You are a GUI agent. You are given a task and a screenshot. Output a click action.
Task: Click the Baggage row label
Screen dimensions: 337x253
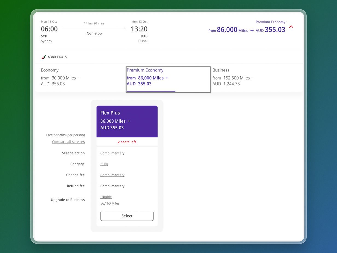[x=77, y=164]
